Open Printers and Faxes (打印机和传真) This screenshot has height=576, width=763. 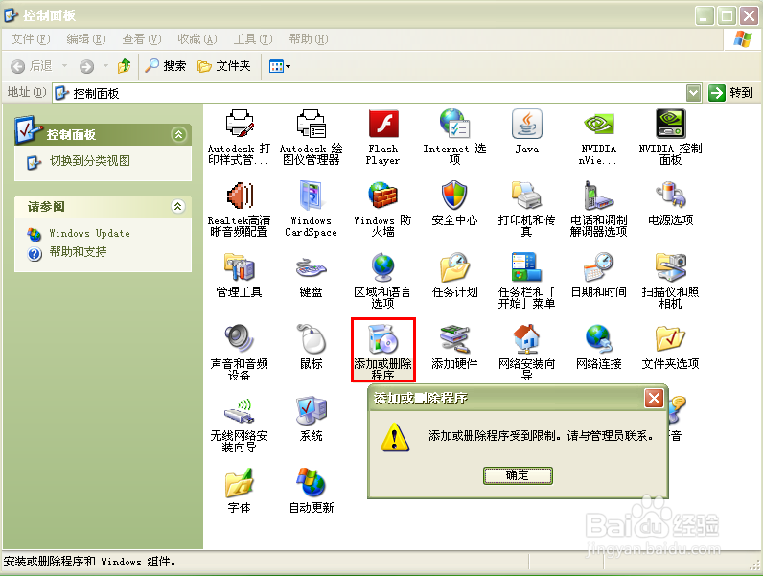point(526,209)
